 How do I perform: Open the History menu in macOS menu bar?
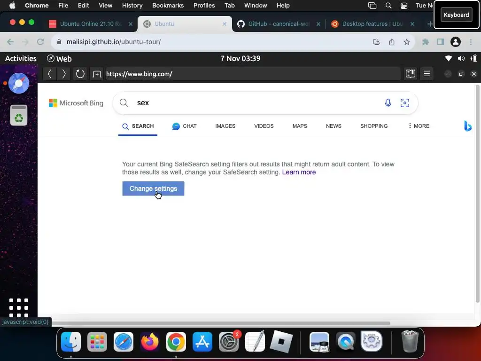(x=132, y=6)
